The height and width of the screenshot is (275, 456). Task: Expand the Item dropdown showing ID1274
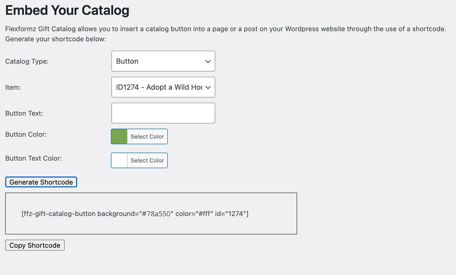click(158, 87)
